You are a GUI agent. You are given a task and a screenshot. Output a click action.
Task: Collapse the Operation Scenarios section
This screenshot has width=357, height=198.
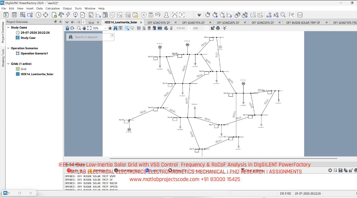8,48
